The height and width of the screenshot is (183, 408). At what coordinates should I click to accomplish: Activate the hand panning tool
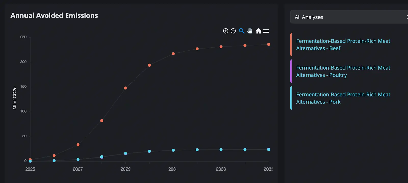[250, 31]
